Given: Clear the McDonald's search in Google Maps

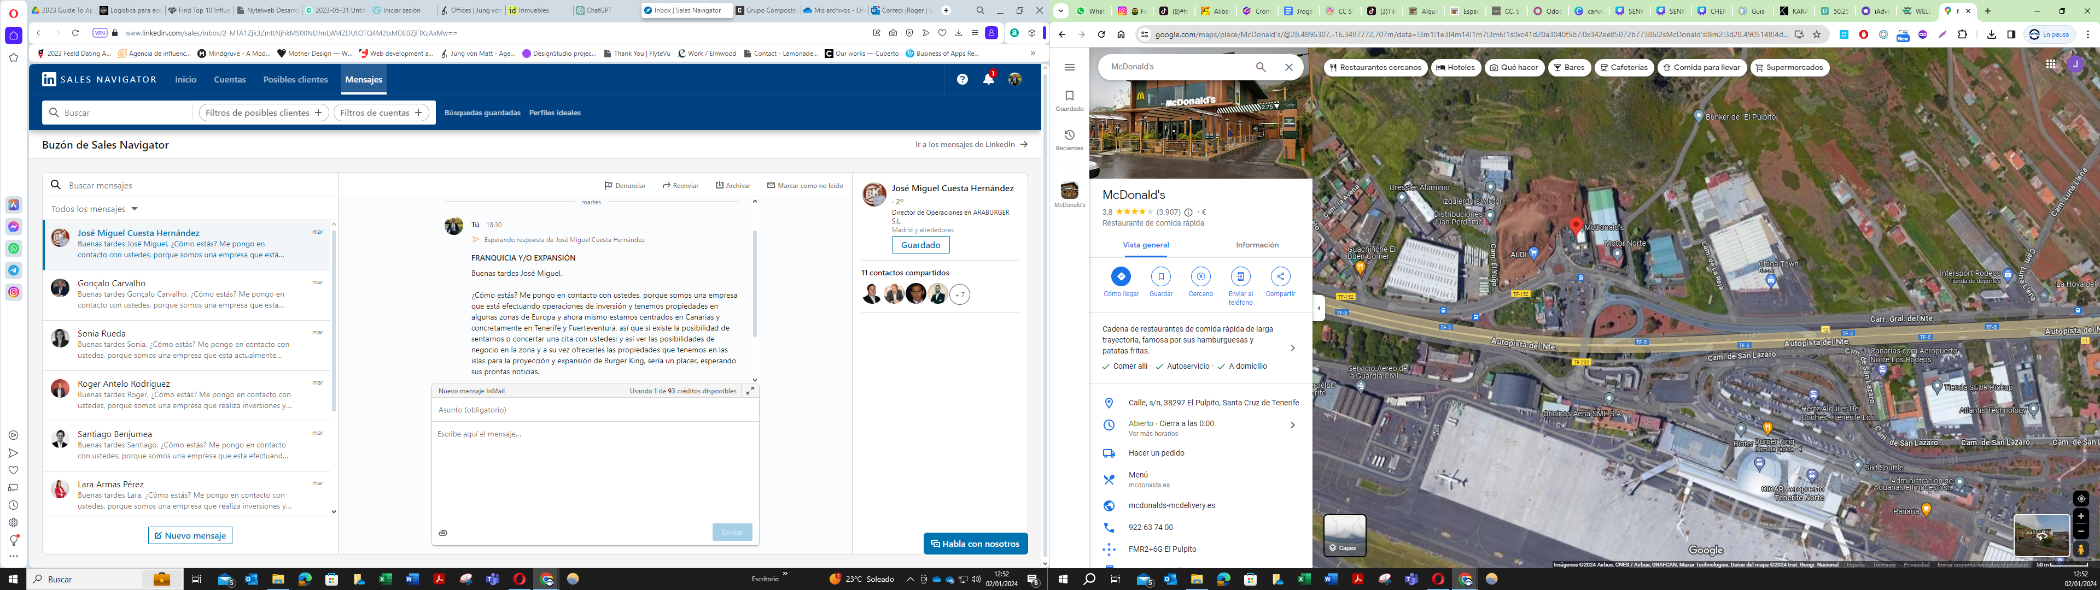Looking at the screenshot, I should 1289,67.
